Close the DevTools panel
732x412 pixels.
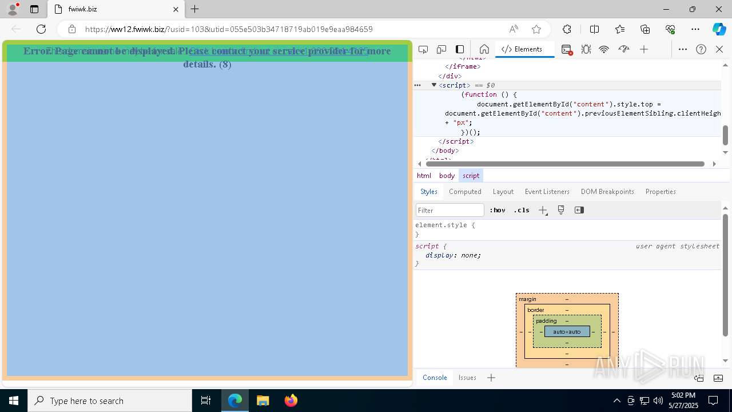[x=719, y=49]
